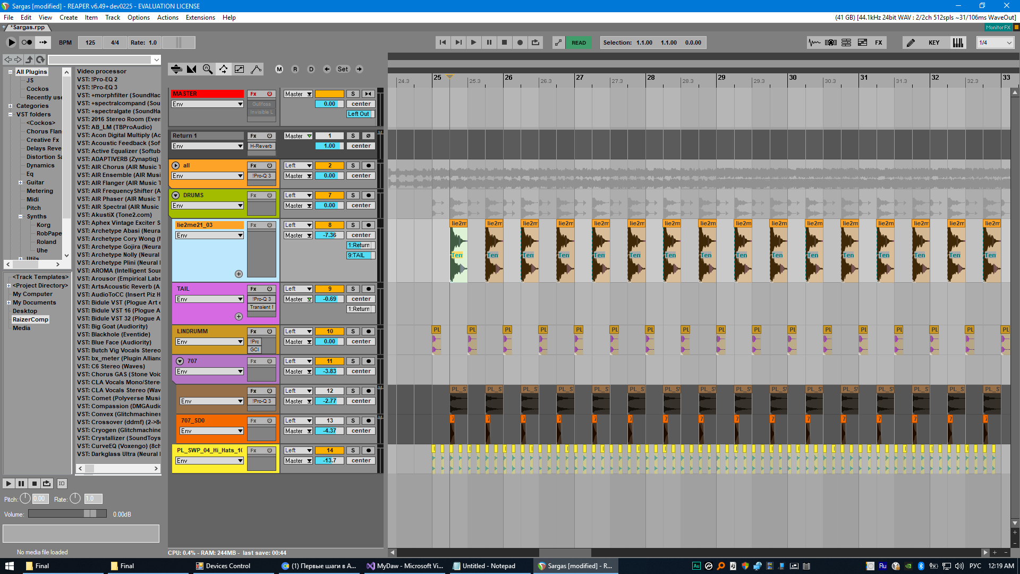Click the H-Reverb plugin on Return 1

pos(261,146)
